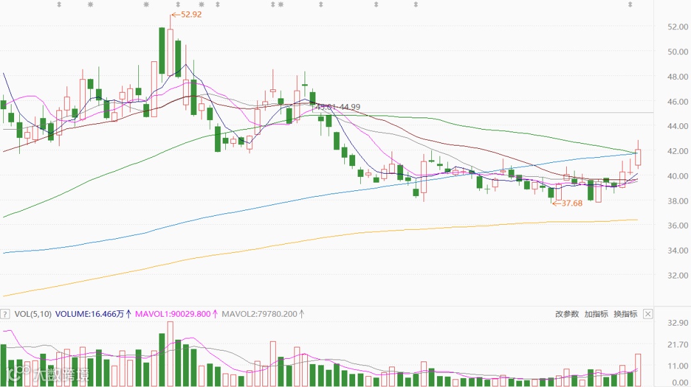Screen dimensions: 691x387
Task: Click the 32.90 volume axis label
Action: [x=678, y=322]
